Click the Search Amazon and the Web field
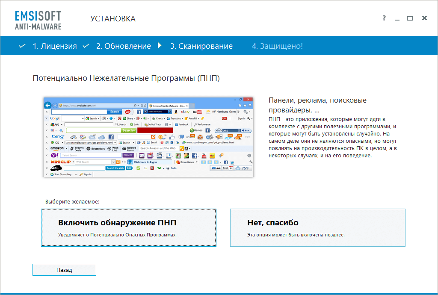Image resolution: width=438 pixels, height=295 pixels. [157, 149]
